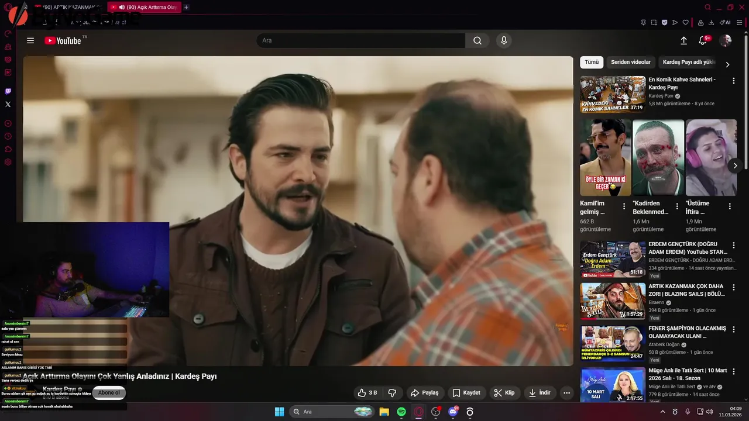Open more actions ellipsis below video
Viewport: 749px width, 421px height.
[x=566, y=393]
